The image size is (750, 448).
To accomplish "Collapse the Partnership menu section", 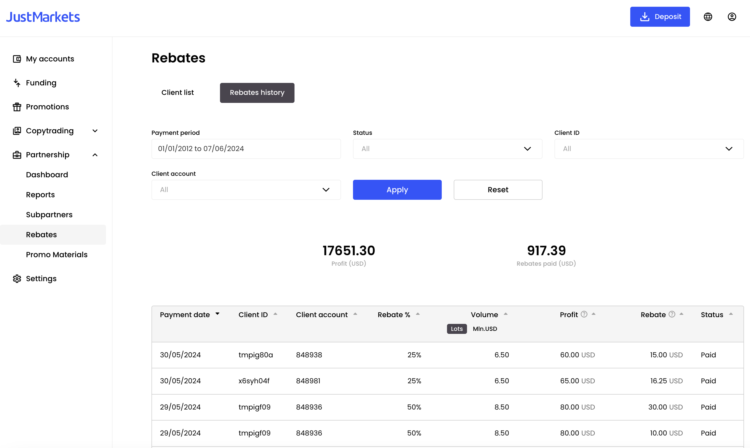I will pyautogui.click(x=95, y=155).
